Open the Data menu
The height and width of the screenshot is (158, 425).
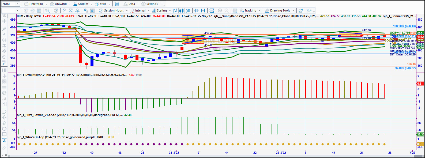[131, 4]
